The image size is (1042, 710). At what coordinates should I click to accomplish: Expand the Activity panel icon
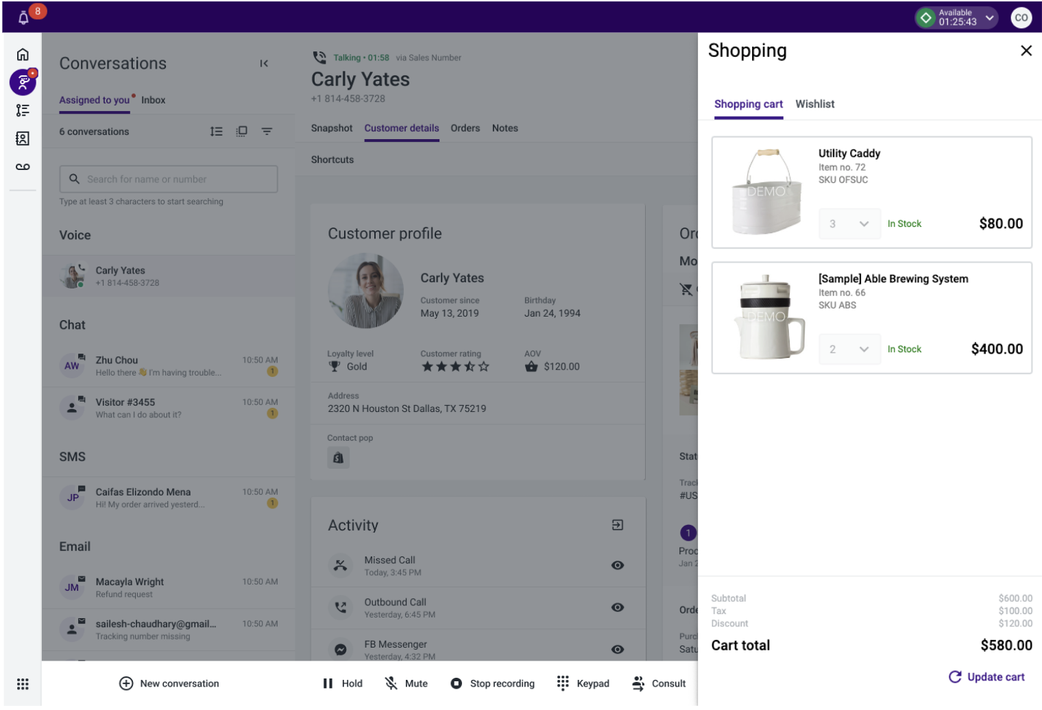coord(618,525)
